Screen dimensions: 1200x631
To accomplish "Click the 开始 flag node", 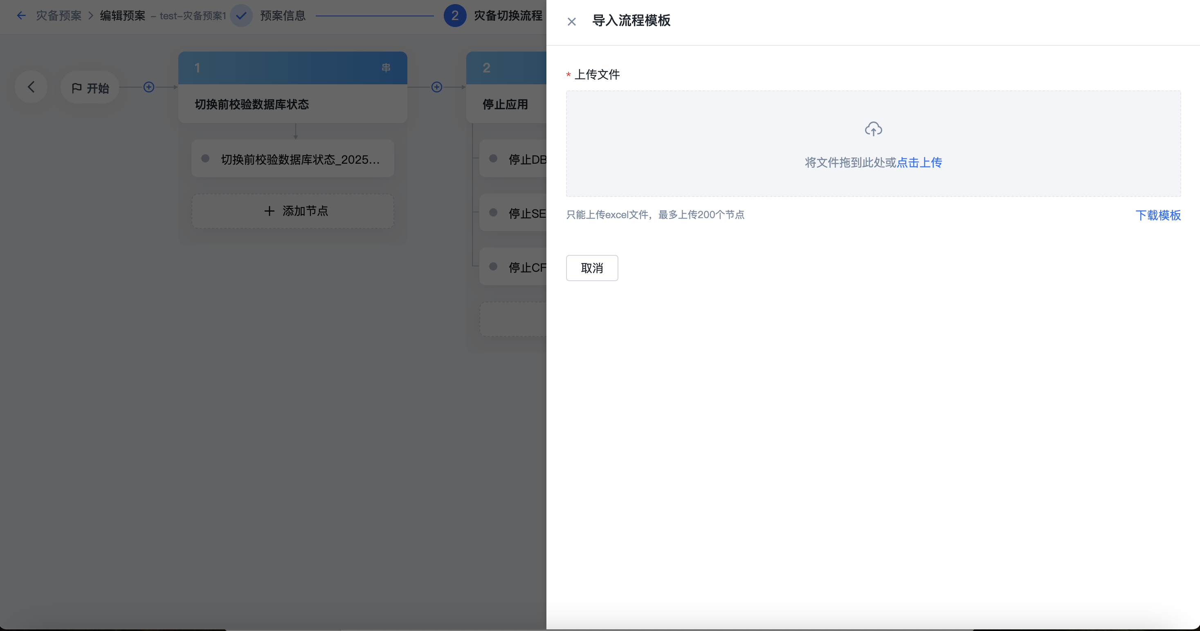I will point(90,88).
